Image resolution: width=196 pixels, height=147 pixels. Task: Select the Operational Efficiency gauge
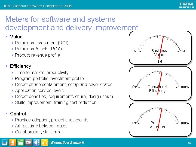[160, 84]
